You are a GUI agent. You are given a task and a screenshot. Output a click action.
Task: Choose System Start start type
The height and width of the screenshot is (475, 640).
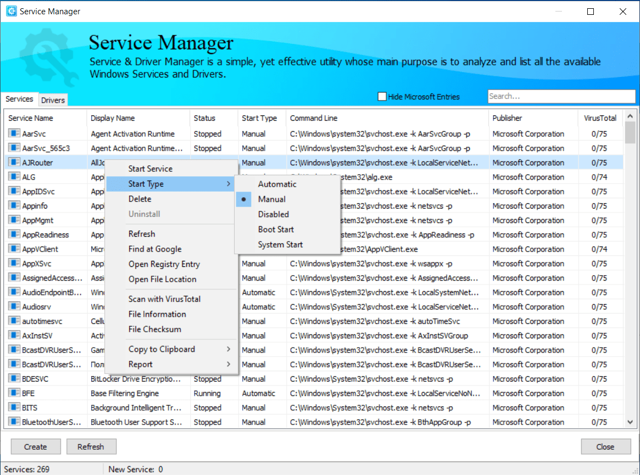coord(287,244)
